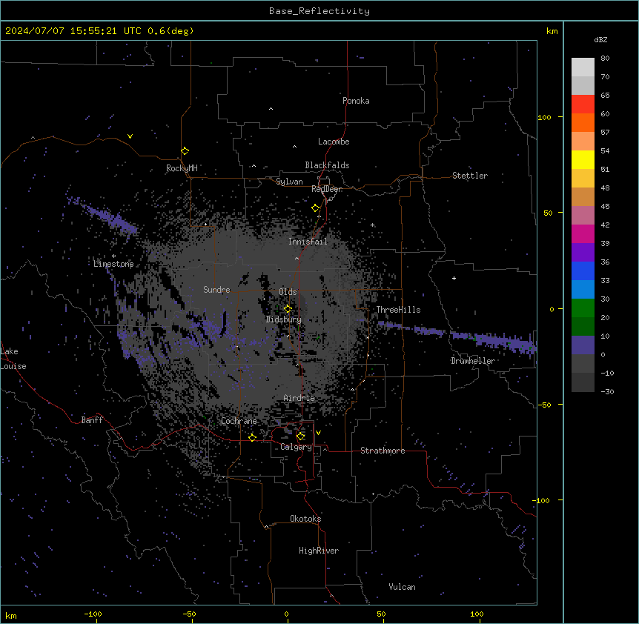Click the RedDeer city label
The width and height of the screenshot is (639, 624).
(x=326, y=189)
